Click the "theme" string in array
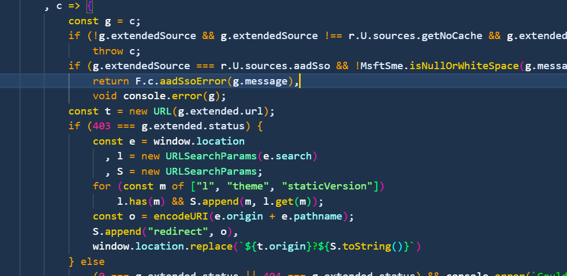 256,186
